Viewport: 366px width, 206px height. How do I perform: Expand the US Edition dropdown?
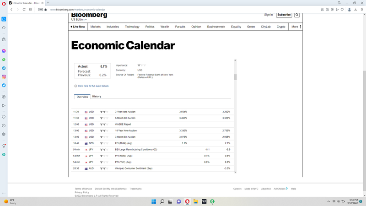79,20
